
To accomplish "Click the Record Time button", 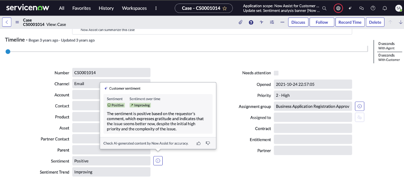I will click(350, 22).
